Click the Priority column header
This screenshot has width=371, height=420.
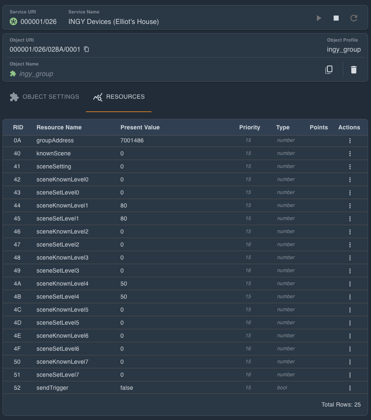click(x=250, y=127)
